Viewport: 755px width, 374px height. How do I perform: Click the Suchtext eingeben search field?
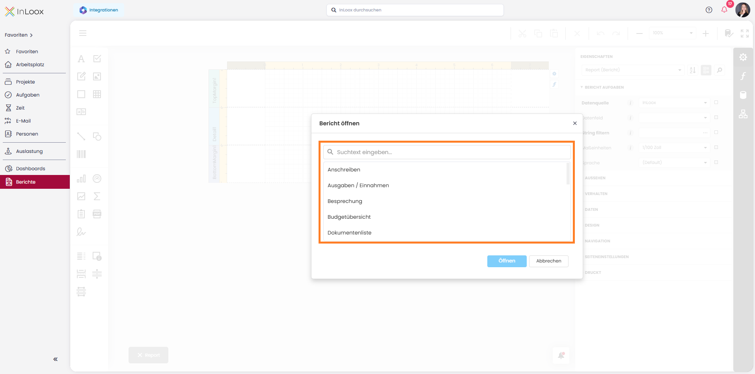click(x=447, y=152)
